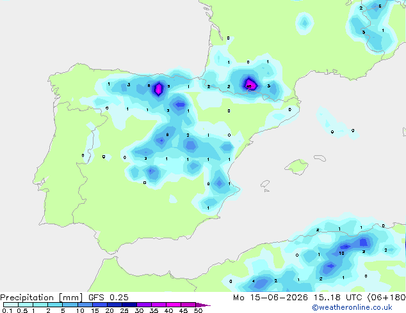This screenshot has height=313, width=406.
Task: Click the 'GFS 0.25' model label
Action: 108,298
